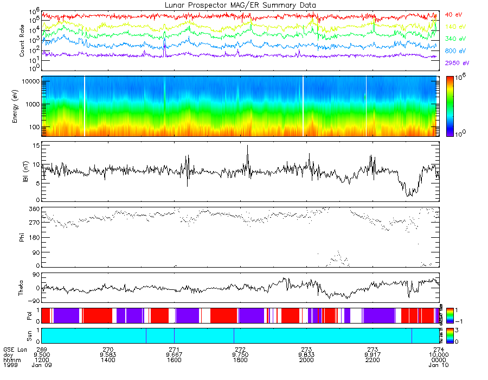Click the '273' above doy 9.833
488x380 pixels.
(x=306, y=350)
